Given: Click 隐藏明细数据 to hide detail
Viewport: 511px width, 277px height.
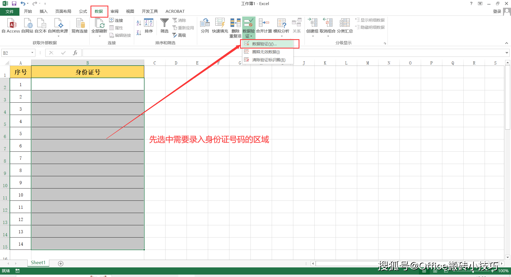Looking at the screenshot, I should pyautogui.click(x=370, y=27).
